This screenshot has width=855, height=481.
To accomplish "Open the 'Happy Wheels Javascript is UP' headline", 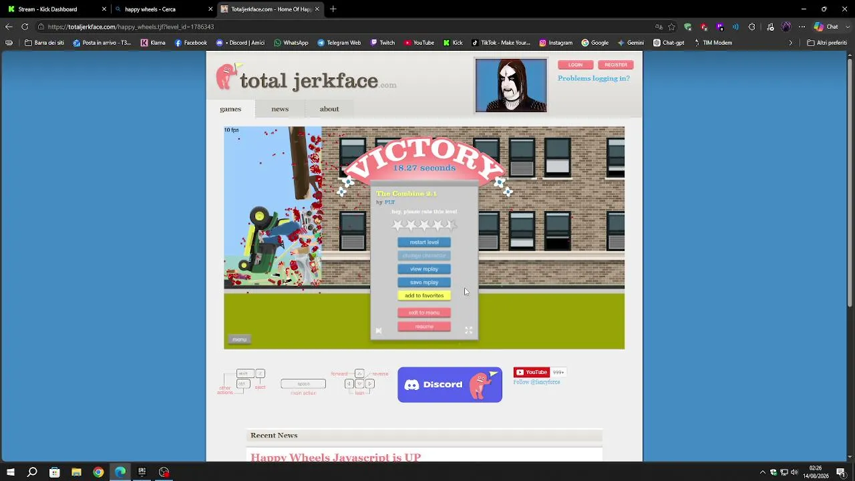I will pos(335,458).
